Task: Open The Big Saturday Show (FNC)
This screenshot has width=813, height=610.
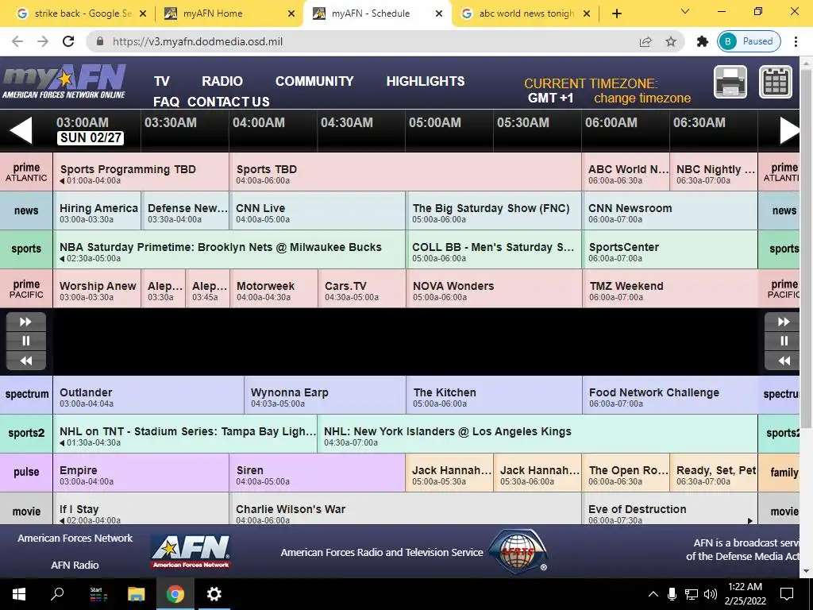Action: click(x=494, y=210)
